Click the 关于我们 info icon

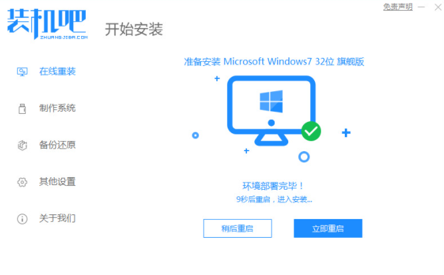point(22,219)
